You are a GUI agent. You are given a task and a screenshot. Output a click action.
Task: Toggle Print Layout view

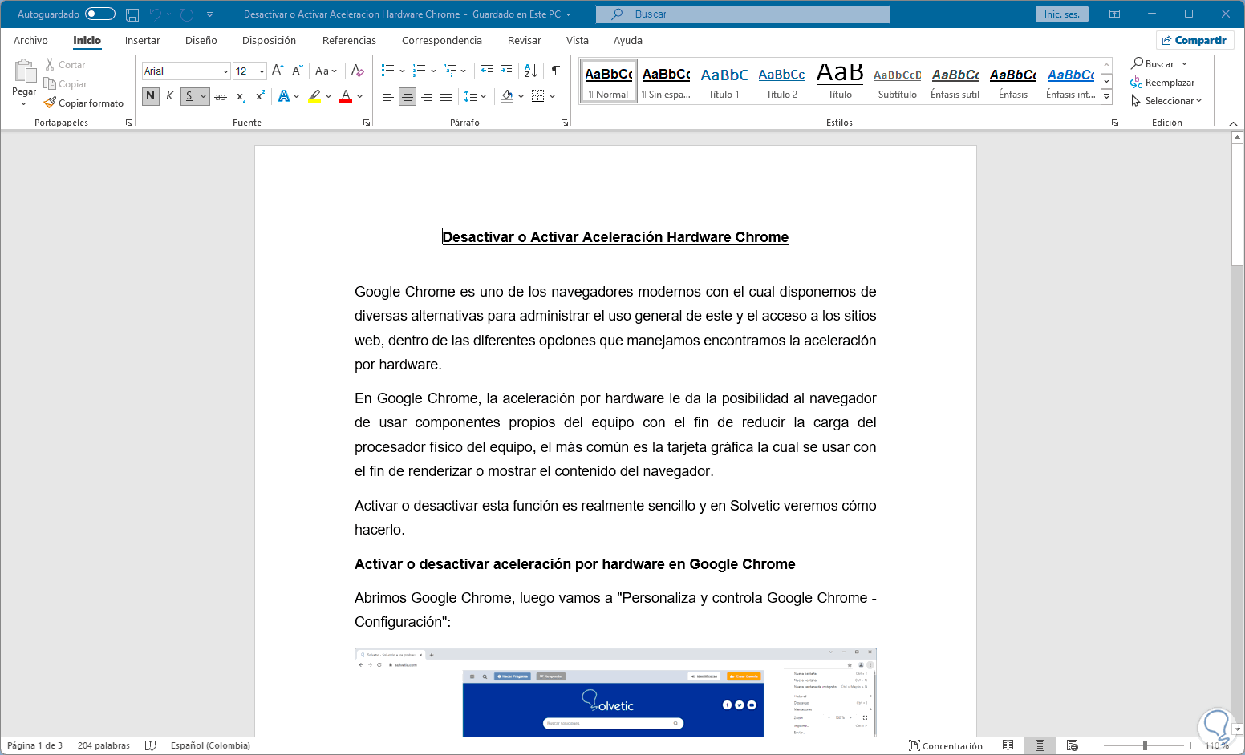(1040, 745)
